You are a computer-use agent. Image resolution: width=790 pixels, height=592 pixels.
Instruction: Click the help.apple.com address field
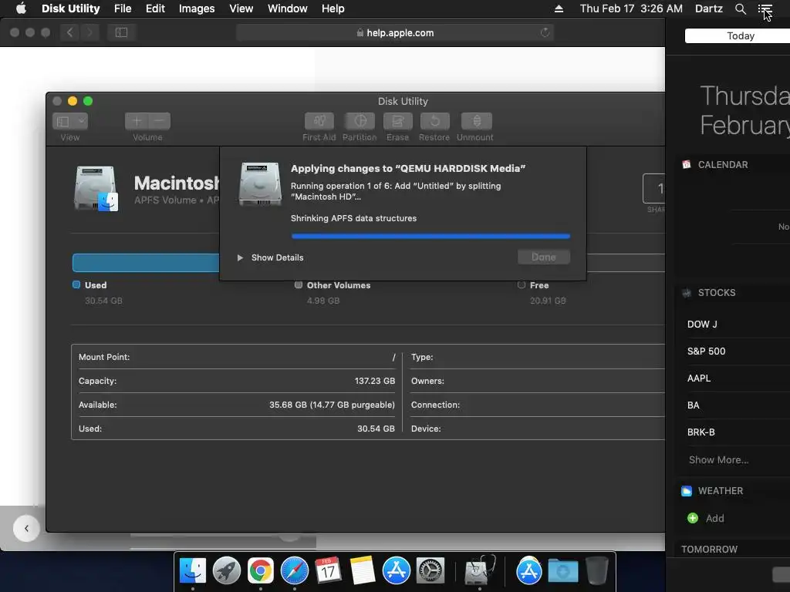[395, 32]
